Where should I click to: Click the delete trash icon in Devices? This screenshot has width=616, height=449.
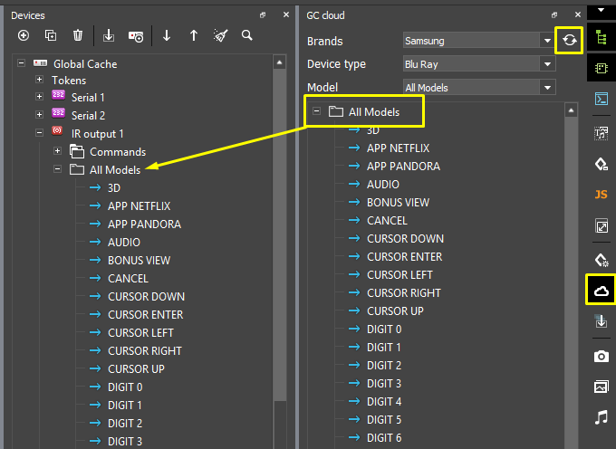78,35
